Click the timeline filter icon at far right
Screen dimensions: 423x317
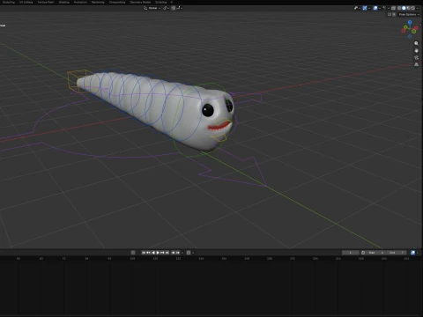point(413,253)
